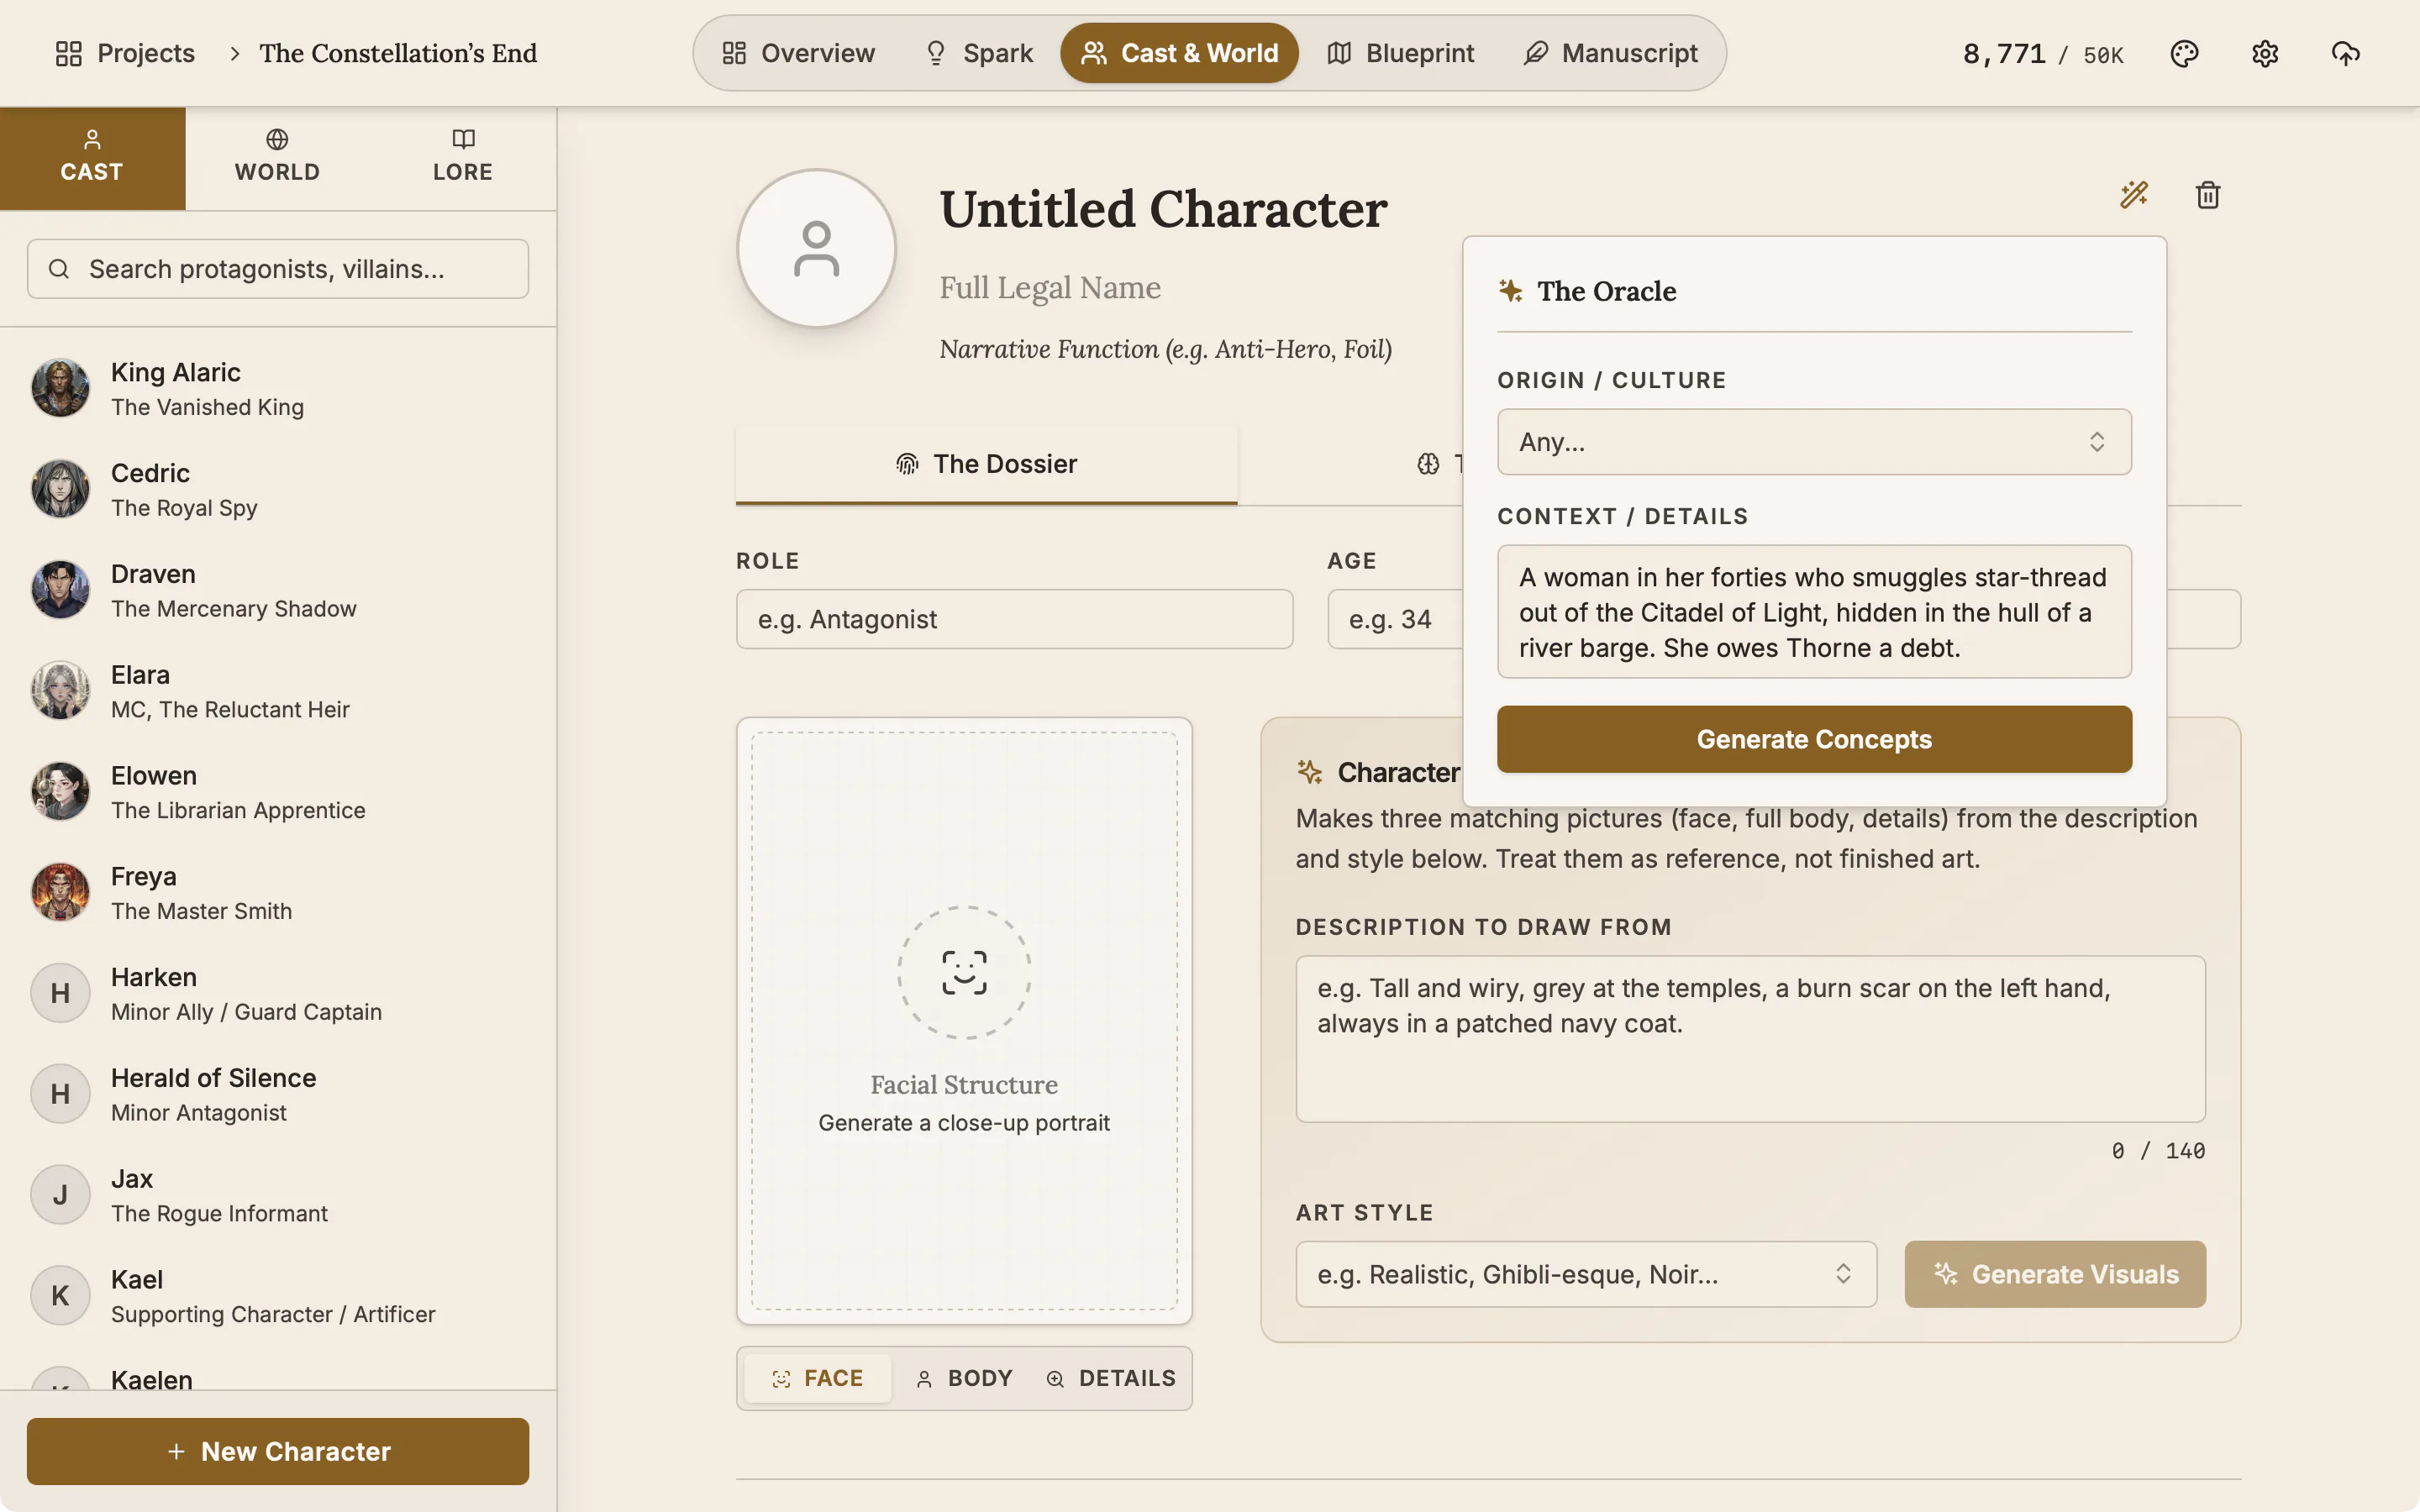2420x1512 pixels.
Task: Go to Projects link
Action: [125, 53]
